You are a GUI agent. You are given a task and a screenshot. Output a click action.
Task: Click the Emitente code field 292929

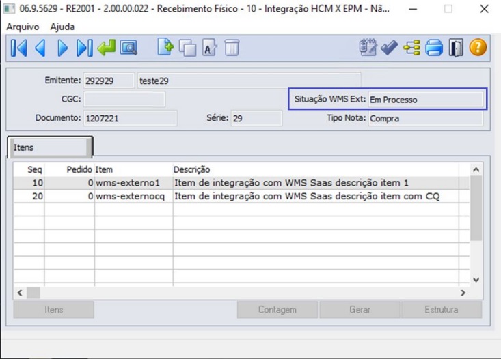click(x=109, y=81)
